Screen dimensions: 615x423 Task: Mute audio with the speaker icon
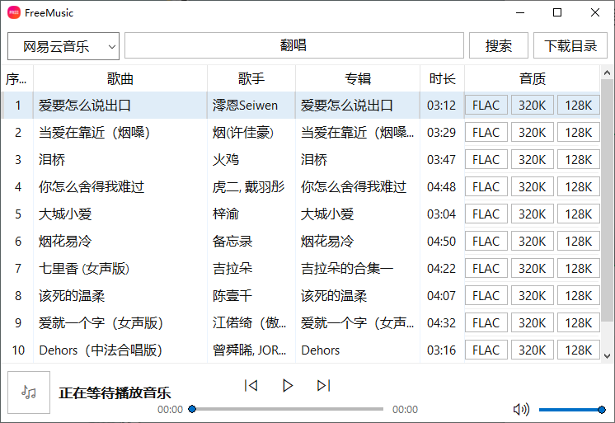[x=521, y=409]
